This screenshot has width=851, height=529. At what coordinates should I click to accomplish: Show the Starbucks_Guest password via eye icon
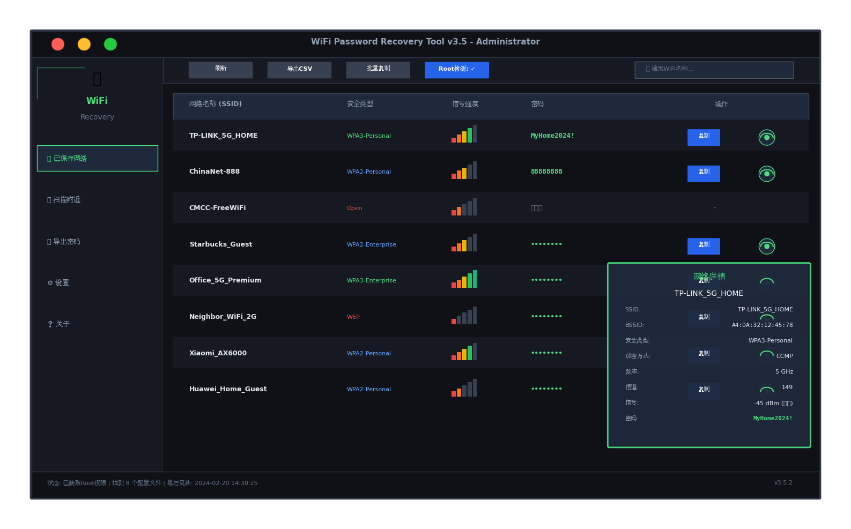pyautogui.click(x=766, y=246)
